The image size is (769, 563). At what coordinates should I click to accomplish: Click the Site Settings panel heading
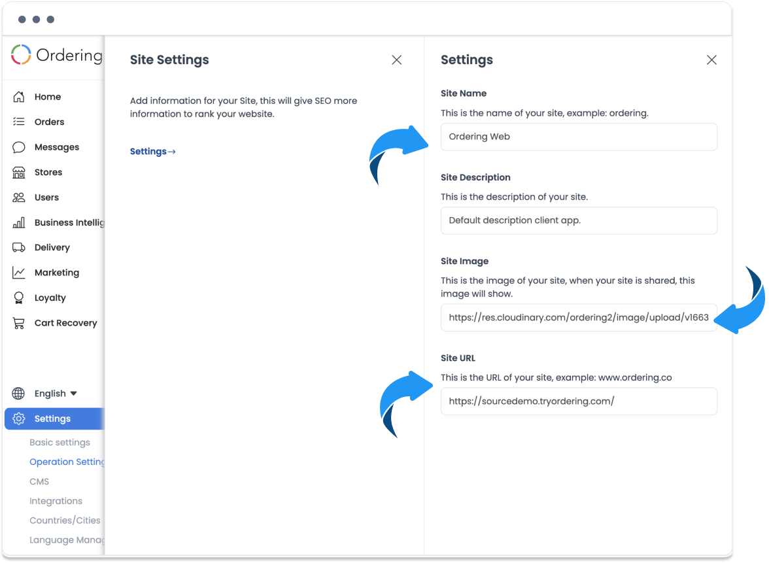tap(169, 60)
